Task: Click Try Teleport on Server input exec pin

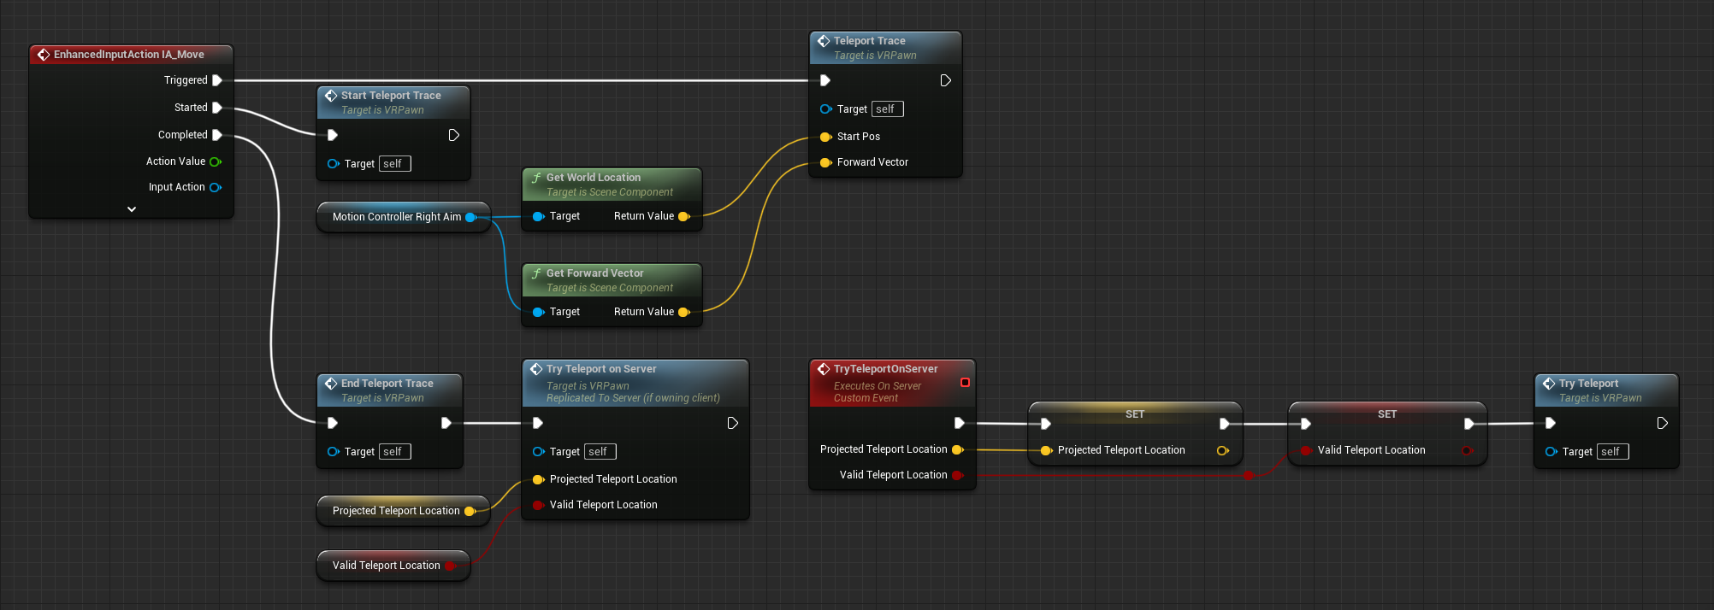Action: point(538,423)
